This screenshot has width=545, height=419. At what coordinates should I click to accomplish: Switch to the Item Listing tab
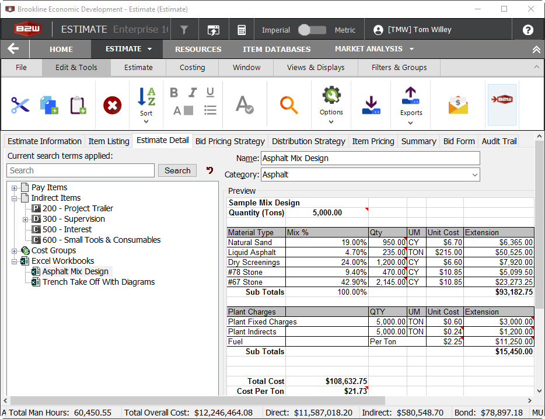(x=109, y=141)
